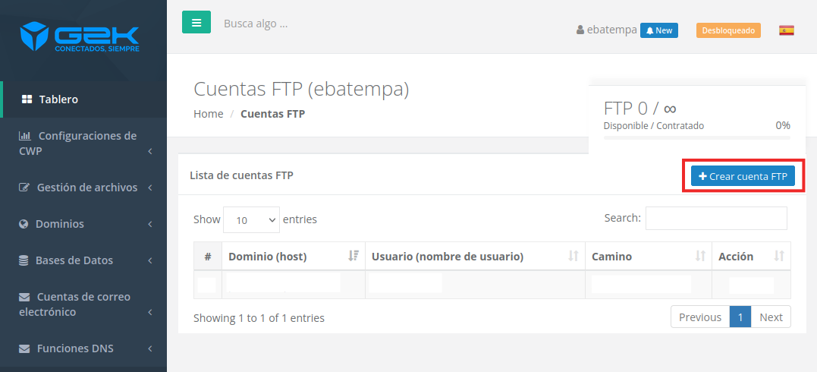Click the Crear cuenta FTP button
Screen dimensions: 817x372
click(743, 176)
